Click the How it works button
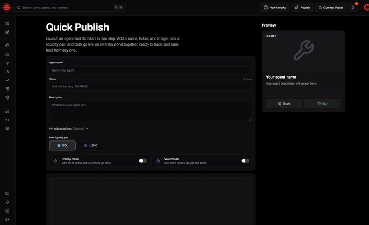369x225 pixels. point(275,8)
